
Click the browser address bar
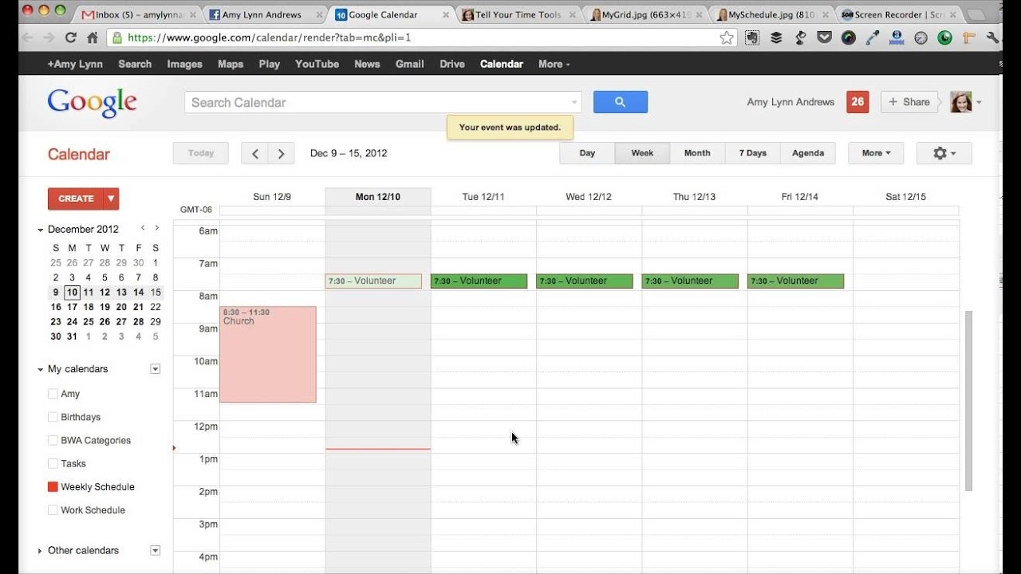(423, 37)
